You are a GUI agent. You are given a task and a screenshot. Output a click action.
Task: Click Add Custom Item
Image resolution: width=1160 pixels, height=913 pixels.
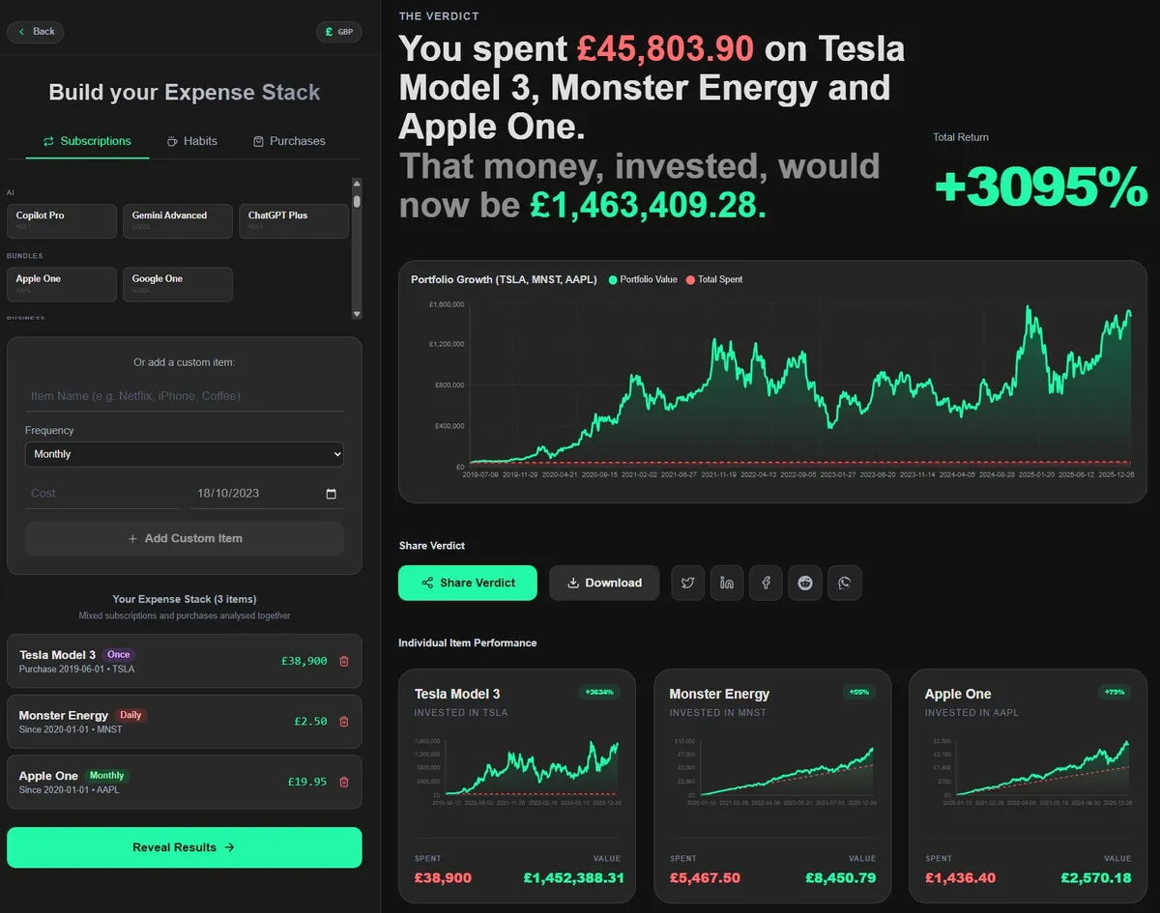(184, 538)
